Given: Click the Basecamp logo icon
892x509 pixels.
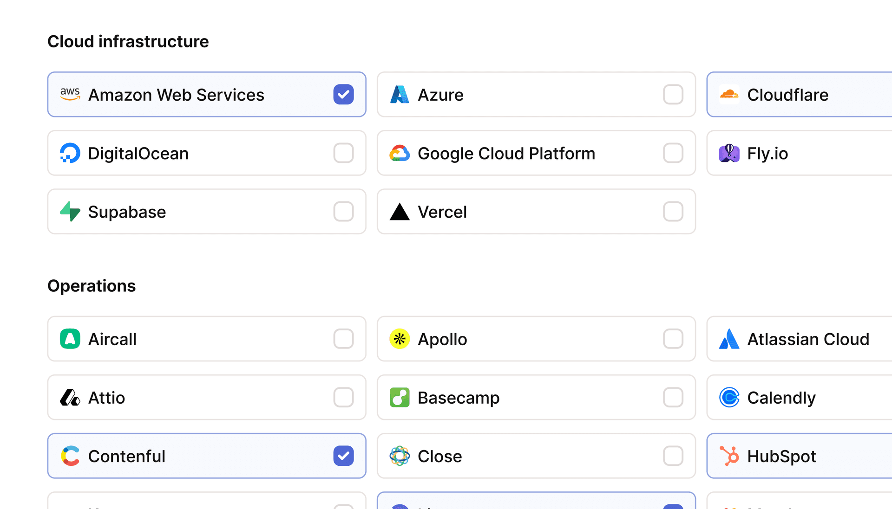Looking at the screenshot, I should (x=400, y=398).
